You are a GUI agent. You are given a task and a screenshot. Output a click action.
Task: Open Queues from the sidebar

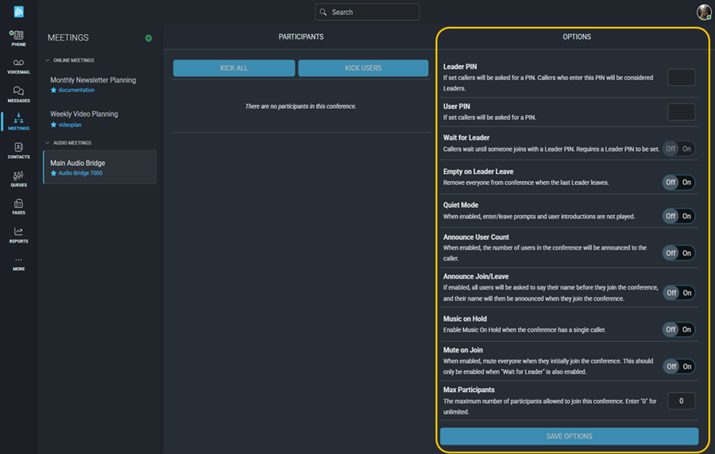click(18, 178)
